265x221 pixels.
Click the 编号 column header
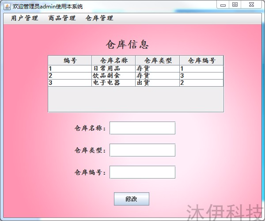pyautogui.click(x=70, y=61)
